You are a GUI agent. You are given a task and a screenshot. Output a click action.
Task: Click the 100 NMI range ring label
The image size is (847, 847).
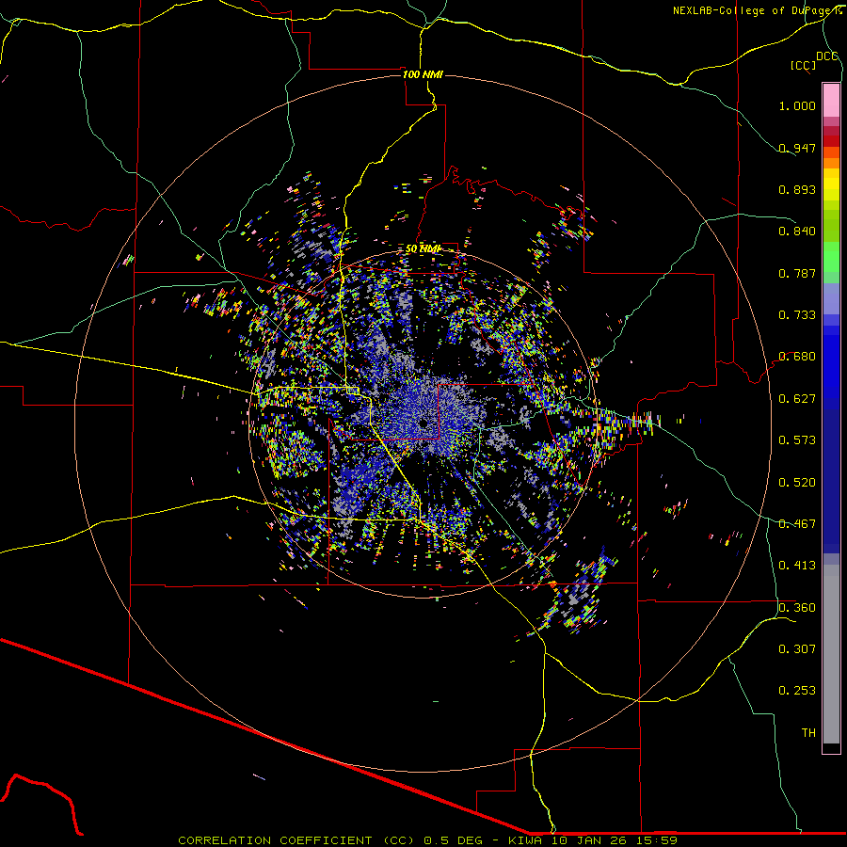(x=423, y=74)
